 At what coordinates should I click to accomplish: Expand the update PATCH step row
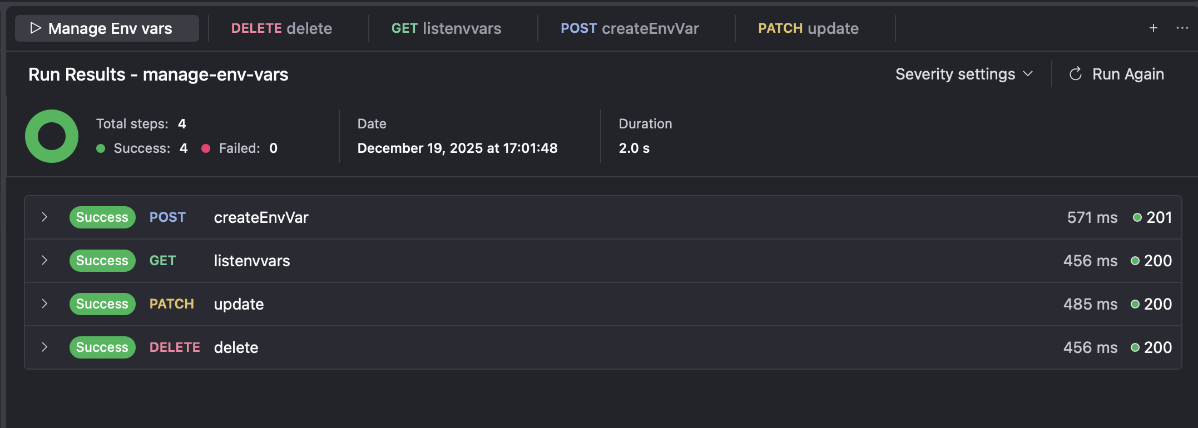click(44, 304)
